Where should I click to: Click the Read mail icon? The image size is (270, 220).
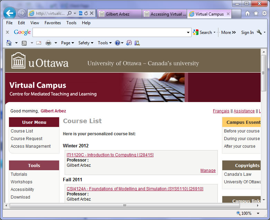pyautogui.click(x=39, y=43)
